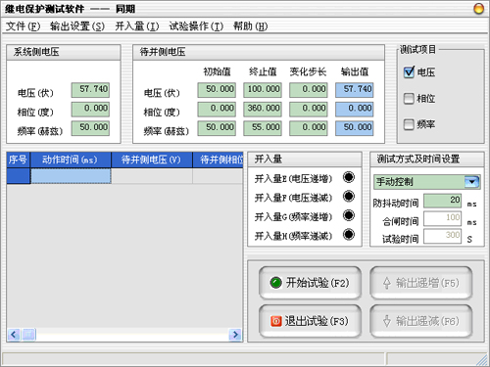The image size is (490, 367).
Task: Click 待并侧 频率 终止值 field 55.000
Action: click(263, 128)
